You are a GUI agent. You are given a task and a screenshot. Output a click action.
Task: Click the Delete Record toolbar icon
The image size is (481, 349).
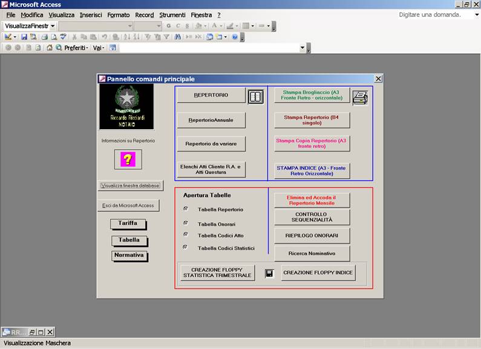(x=198, y=37)
